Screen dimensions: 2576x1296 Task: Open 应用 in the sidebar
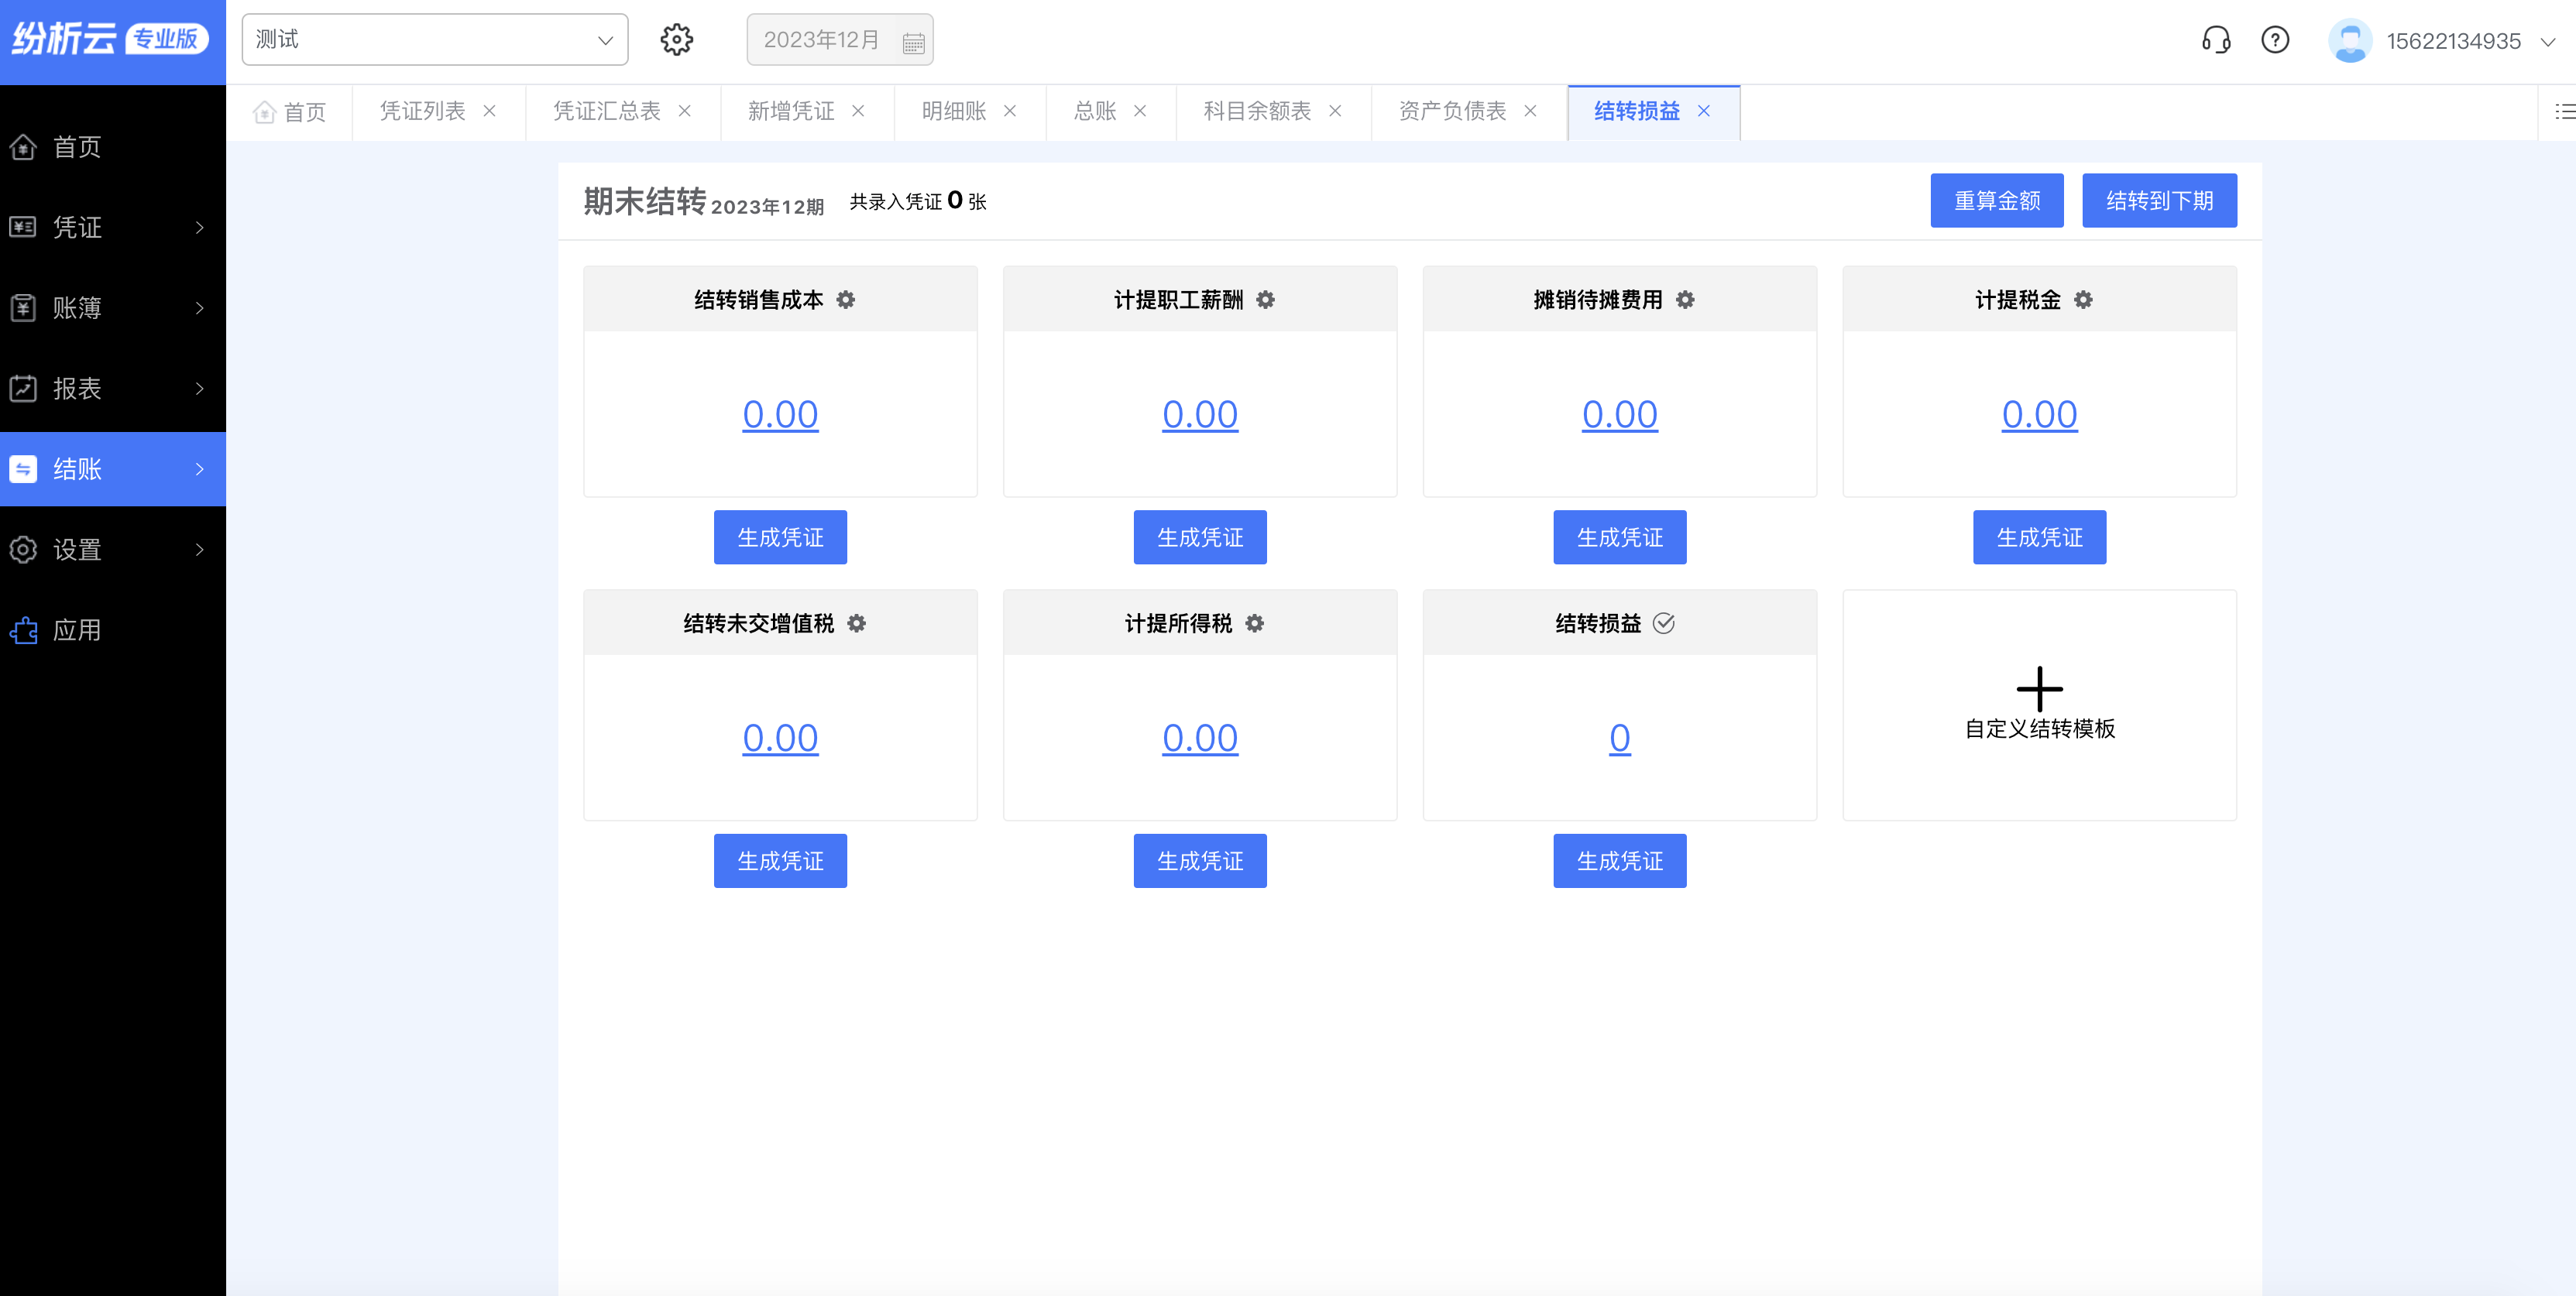(x=113, y=630)
